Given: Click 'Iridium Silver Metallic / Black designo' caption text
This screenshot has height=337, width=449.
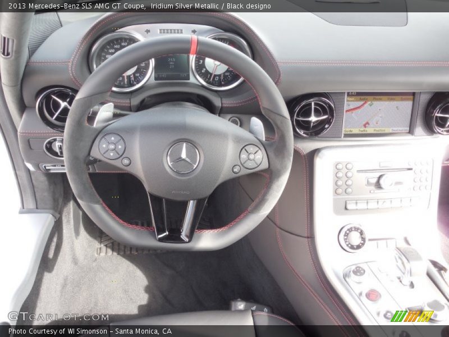Looking at the screenshot, I should click(210, 6).
